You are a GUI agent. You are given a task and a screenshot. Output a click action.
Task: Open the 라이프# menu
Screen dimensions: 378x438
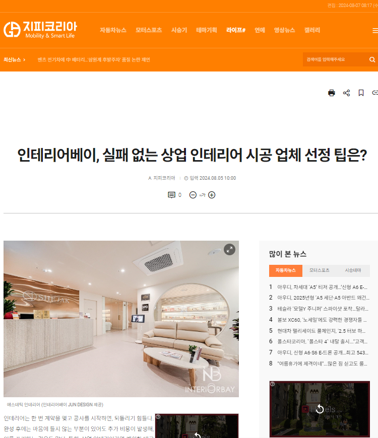236,30
